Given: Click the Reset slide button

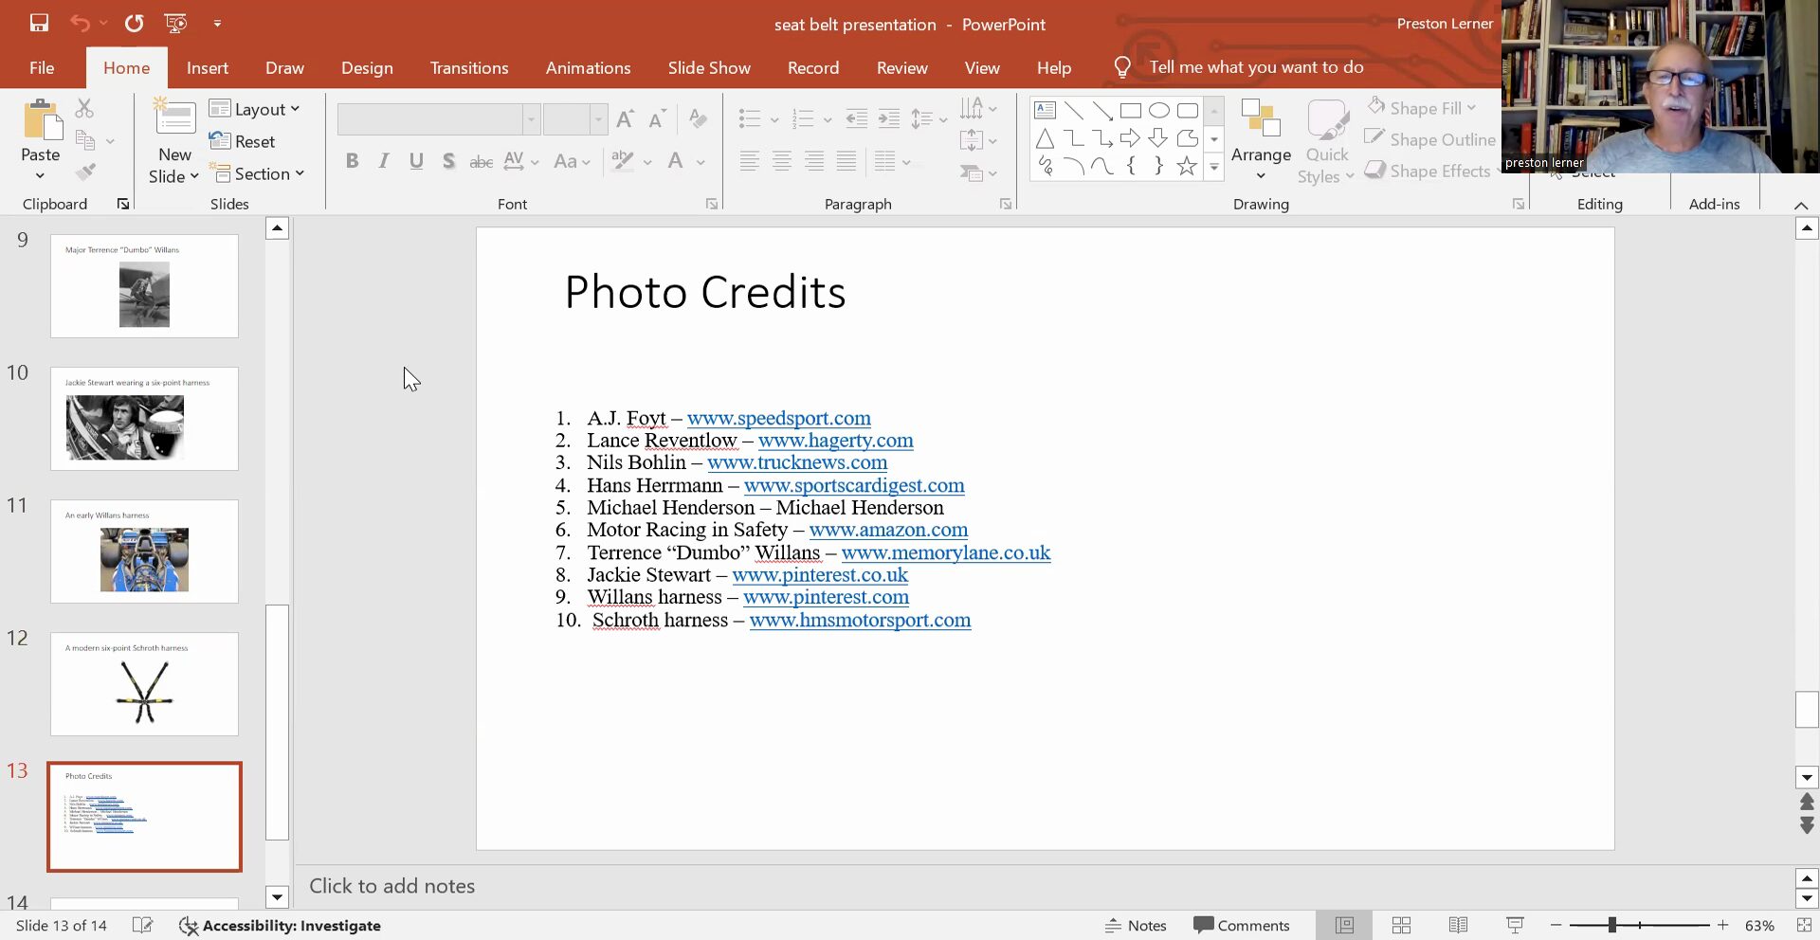Looking at the screenshot, I should coord(244,141).
